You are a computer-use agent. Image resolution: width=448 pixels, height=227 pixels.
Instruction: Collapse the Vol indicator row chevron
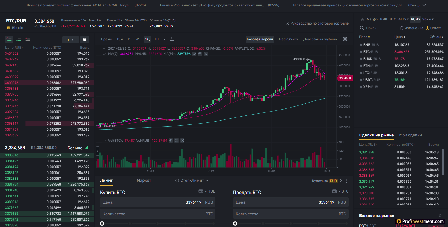(104, 141)
